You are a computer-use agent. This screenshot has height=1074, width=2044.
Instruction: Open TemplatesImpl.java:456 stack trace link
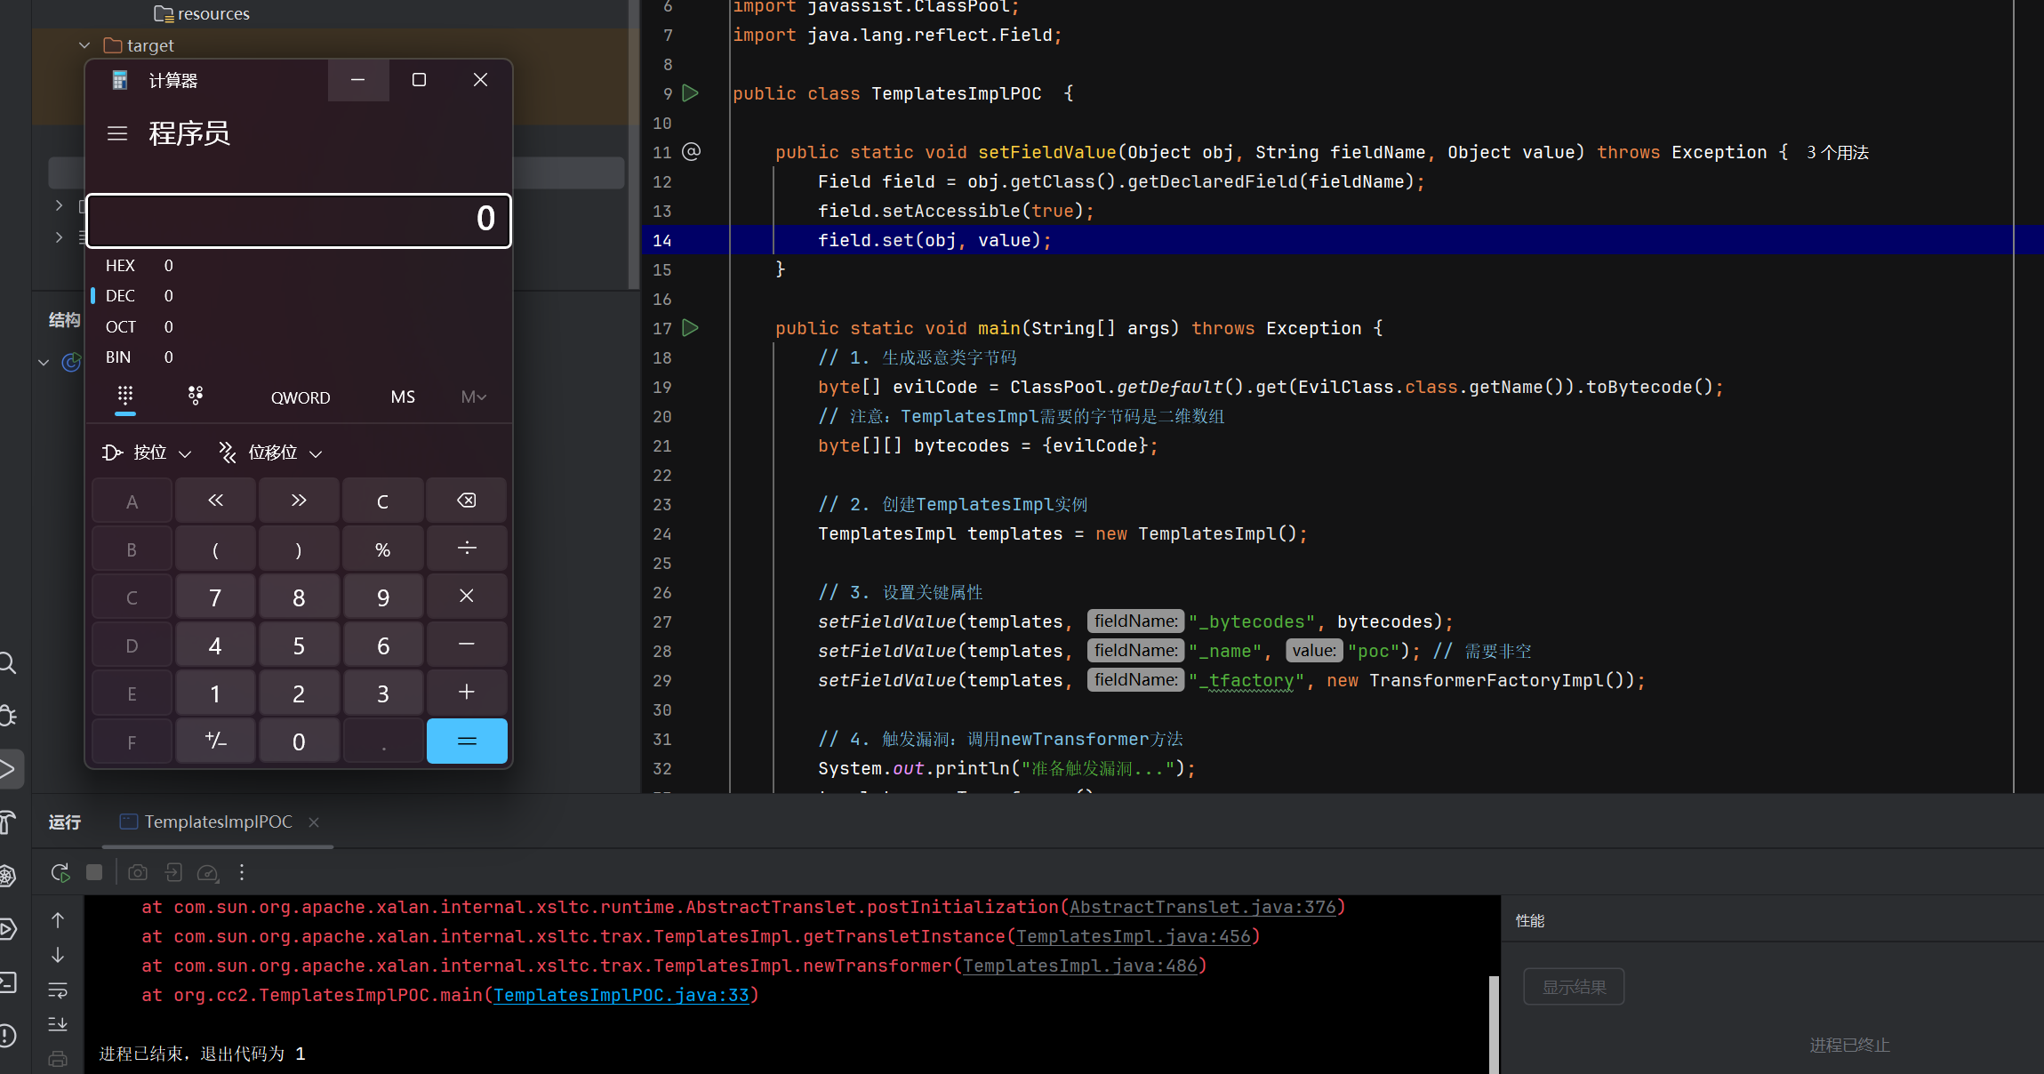(x=1134, y=936)
